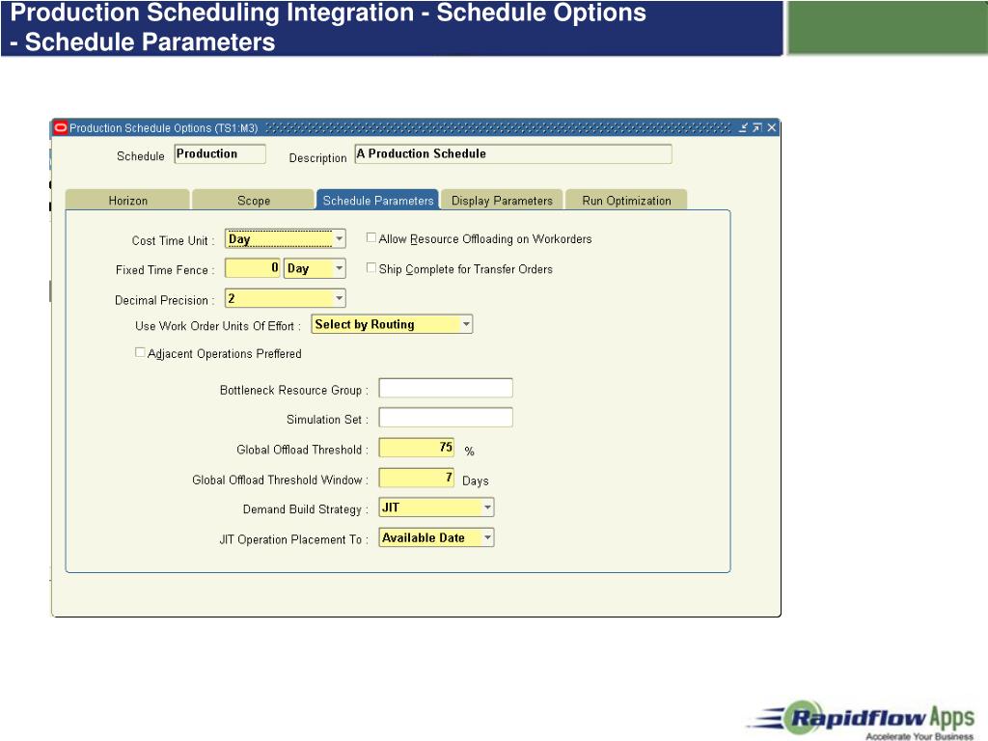
Task: Click the Bottleneck Resource Group field
Action: click(x=446, y=388)
